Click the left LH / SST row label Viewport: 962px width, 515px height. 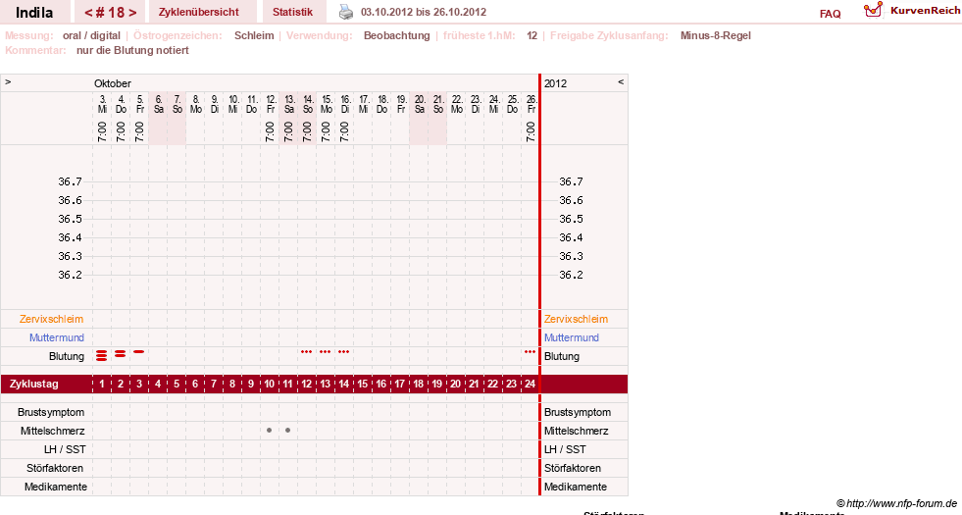tap(65, 449)
